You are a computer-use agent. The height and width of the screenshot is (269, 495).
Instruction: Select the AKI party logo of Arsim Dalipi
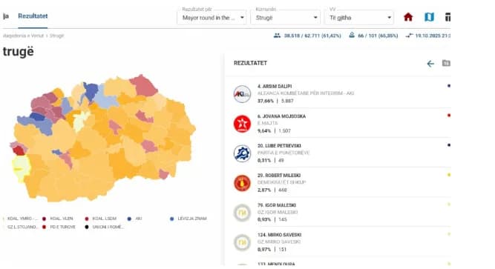coord(242,94)
